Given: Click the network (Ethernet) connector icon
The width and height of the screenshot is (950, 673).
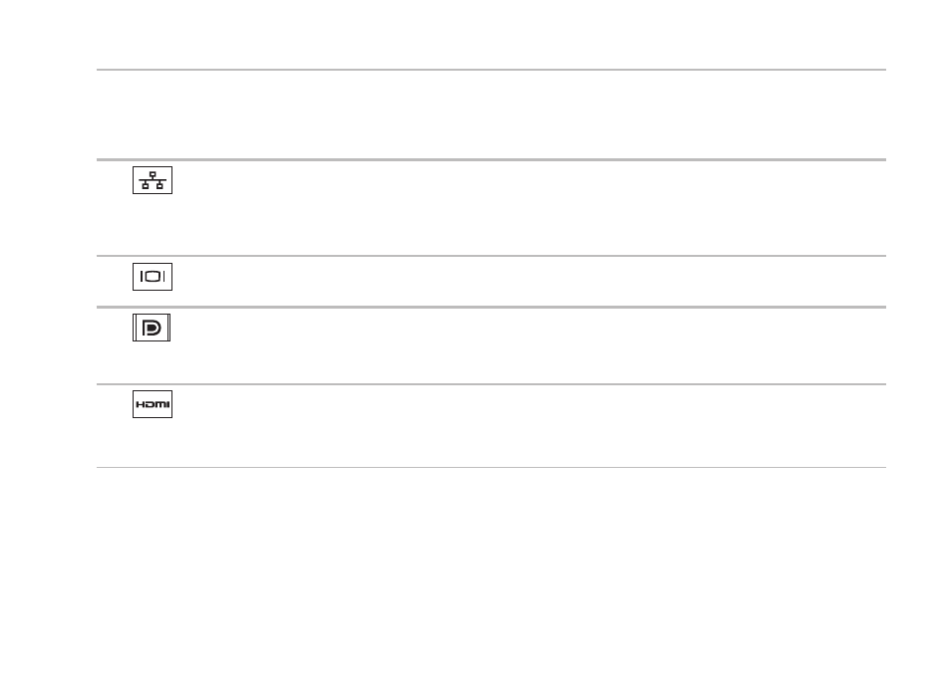Looking at the screenshot, I should [x=153, y=180].
